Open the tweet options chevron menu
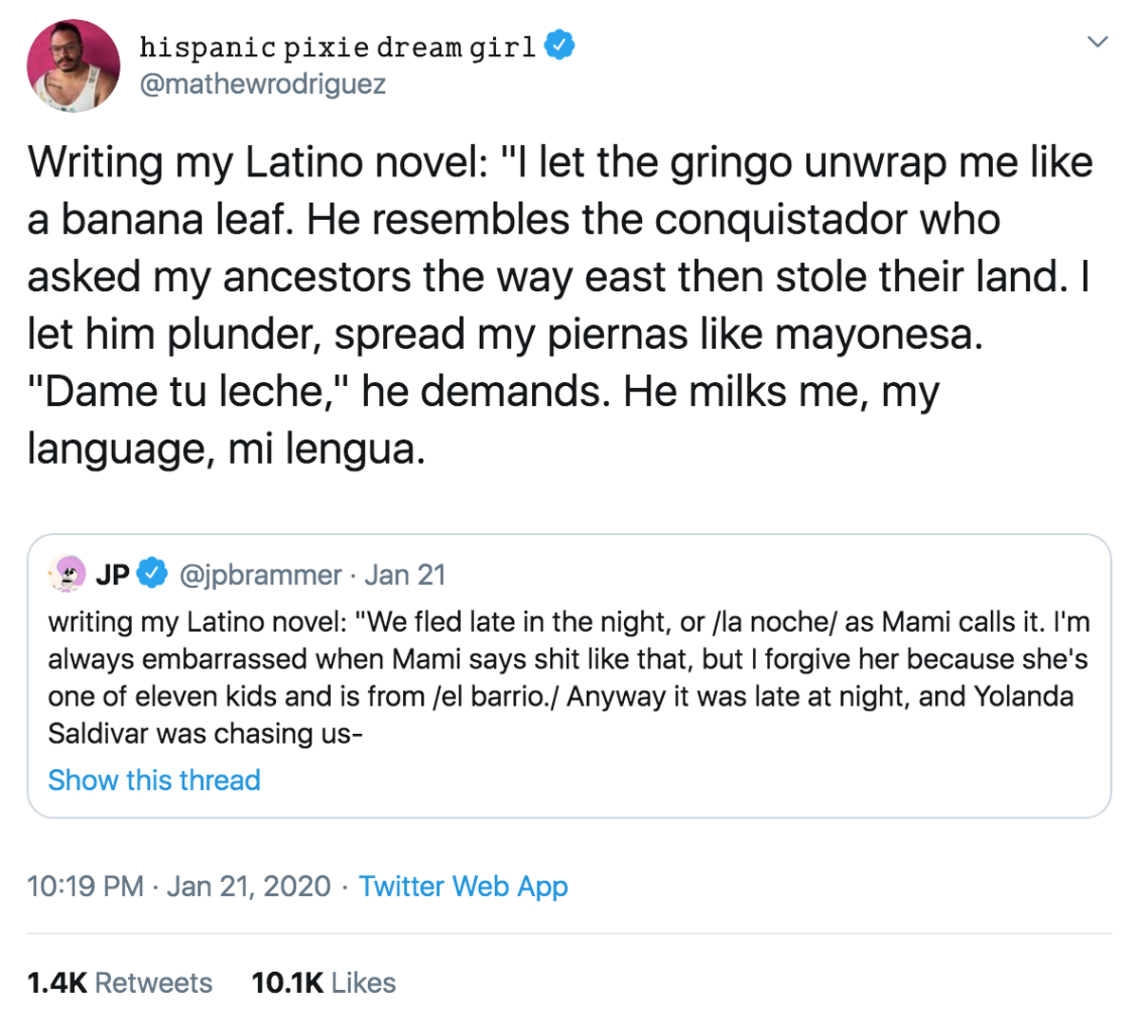Image resolution: width=1138 pixels, height=1027 pixels. pyautogui.click(x=1097, y=42)
